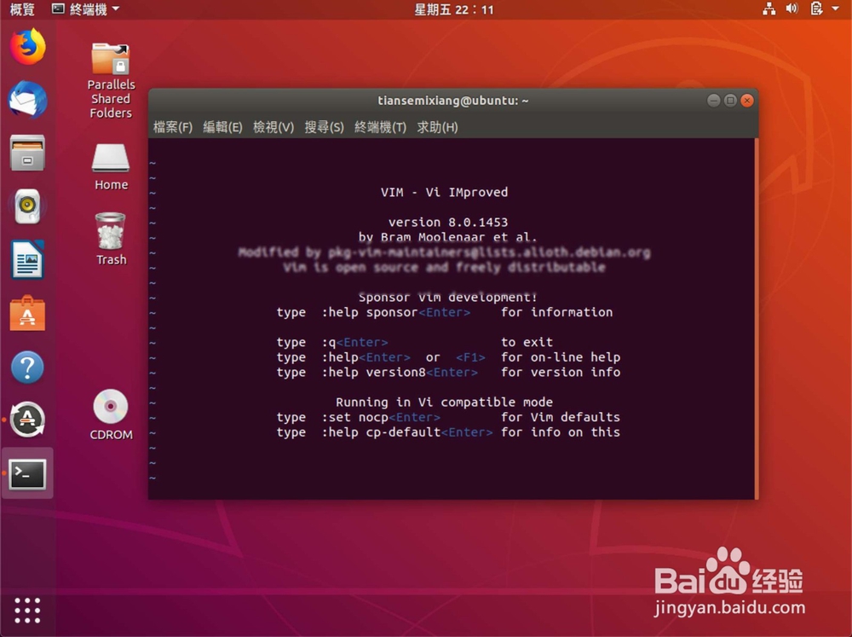This screenshot has width=852, height=637.
Task: Maximize the terminal window
Action: (730, 100)
